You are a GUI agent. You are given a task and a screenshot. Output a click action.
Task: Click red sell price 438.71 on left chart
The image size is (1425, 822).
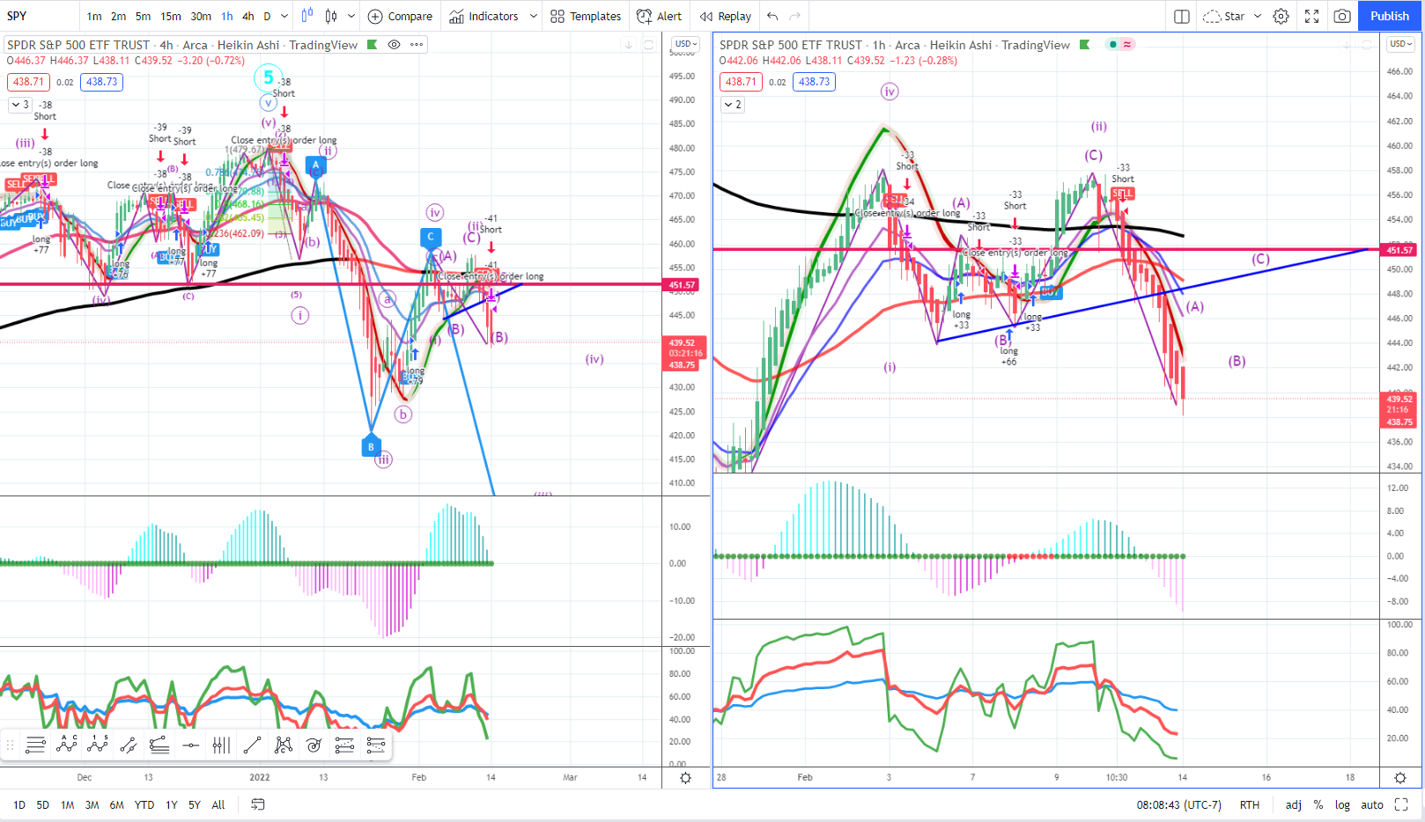28,82
